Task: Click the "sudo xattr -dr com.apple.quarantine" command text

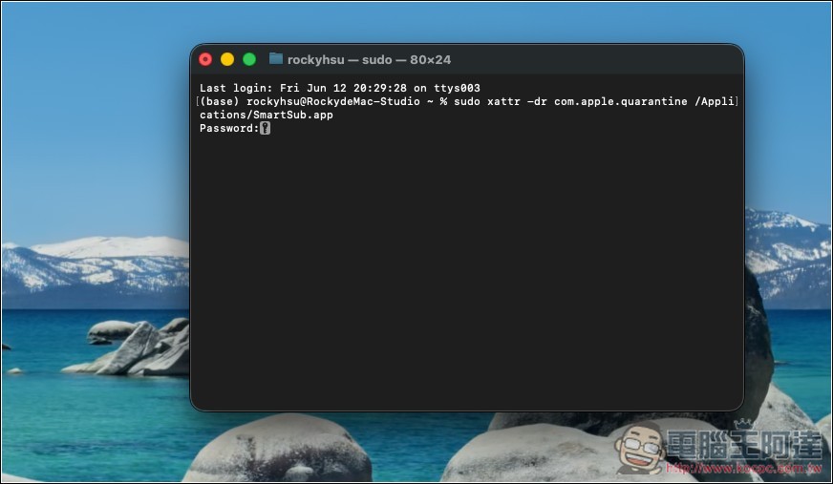Action: click(x=570, y=101)
